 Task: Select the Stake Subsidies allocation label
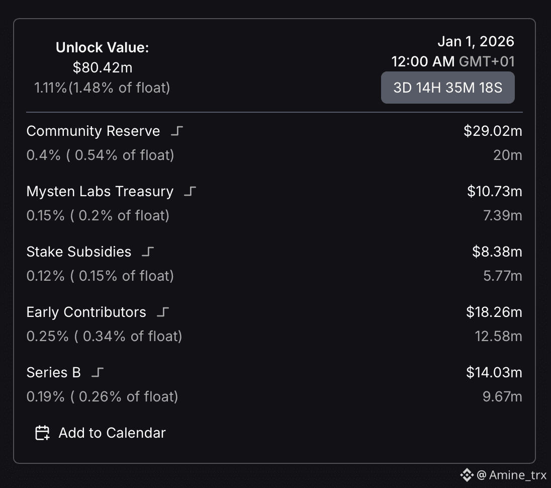tap(78, 252)
